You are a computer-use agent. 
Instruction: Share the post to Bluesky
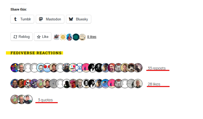79,19
